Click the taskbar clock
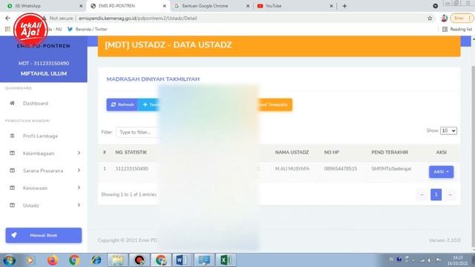The width and height of the screenshot is (475, 267). [x=457, y=260]
